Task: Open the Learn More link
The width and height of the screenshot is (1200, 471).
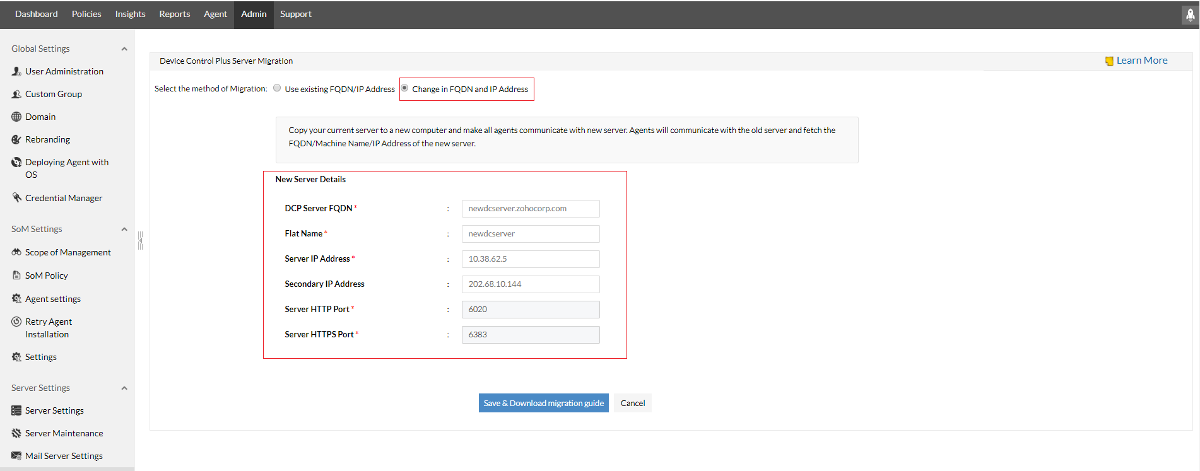Action: [x=1142, y=61]
